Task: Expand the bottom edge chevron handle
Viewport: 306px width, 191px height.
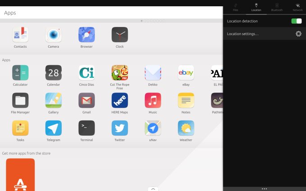Action: click(x=153, y=189)
